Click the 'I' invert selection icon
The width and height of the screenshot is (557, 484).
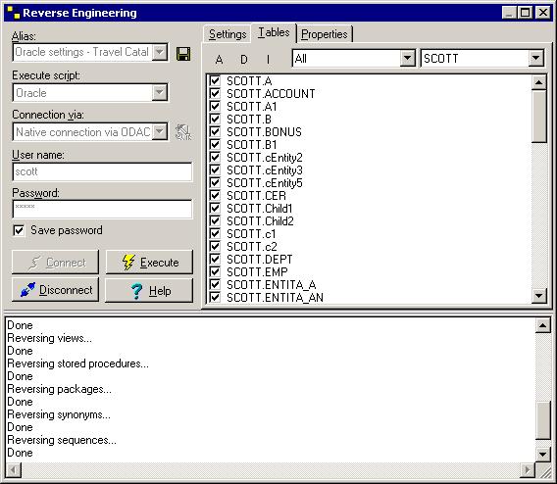tap(268, 59)
